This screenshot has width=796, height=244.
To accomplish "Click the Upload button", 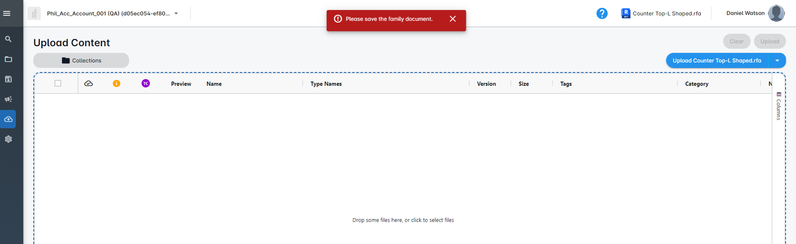I will pos(770,41).
